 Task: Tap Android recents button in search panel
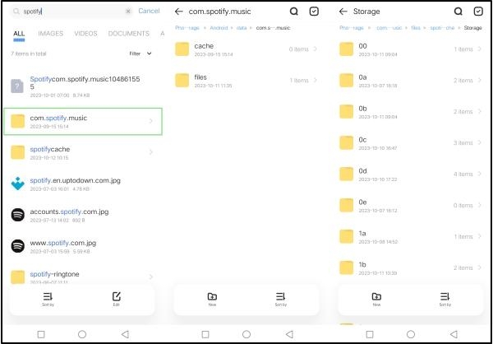[x=41, y=334]
